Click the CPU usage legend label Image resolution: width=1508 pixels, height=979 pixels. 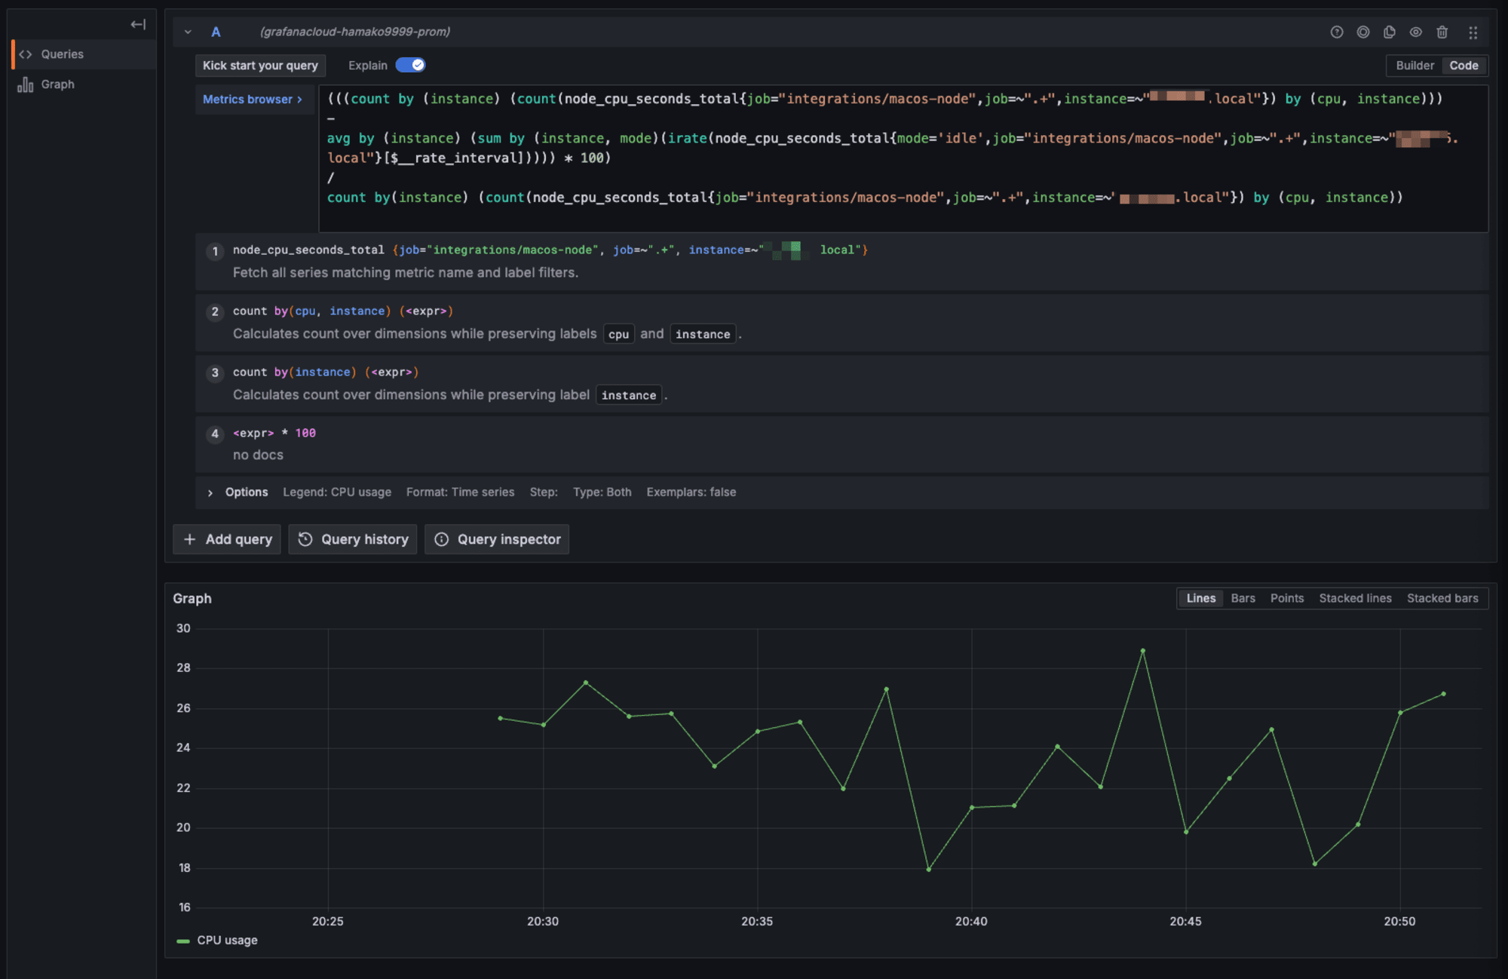point(227,941)
